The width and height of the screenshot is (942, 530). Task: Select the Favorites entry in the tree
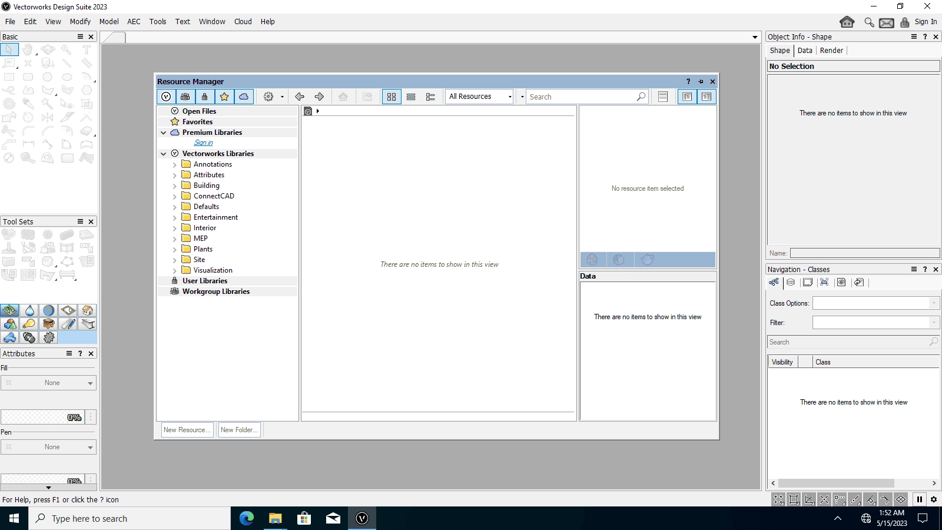click(x=197, y=122)
